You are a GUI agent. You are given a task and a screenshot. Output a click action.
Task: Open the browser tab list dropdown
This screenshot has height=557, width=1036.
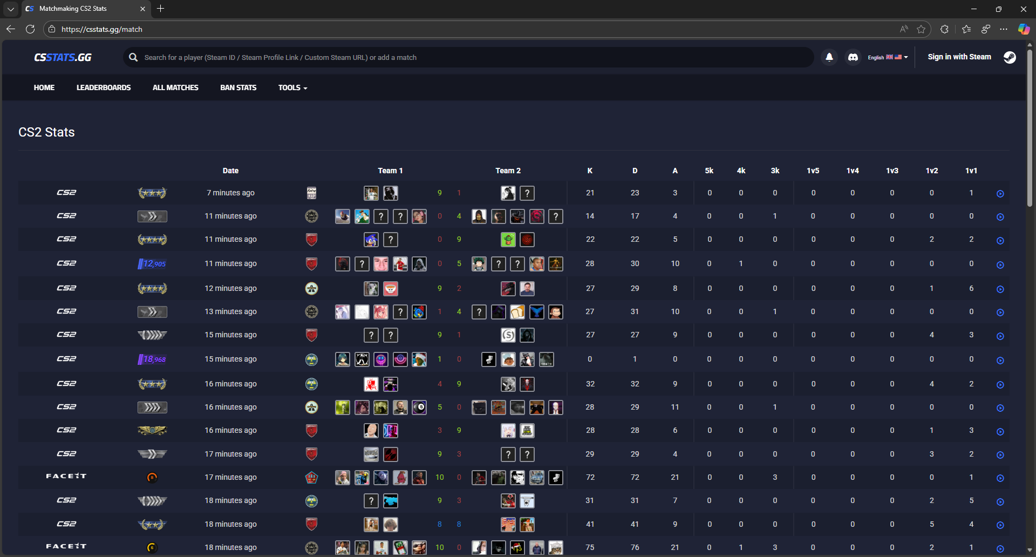click(11, 9)
